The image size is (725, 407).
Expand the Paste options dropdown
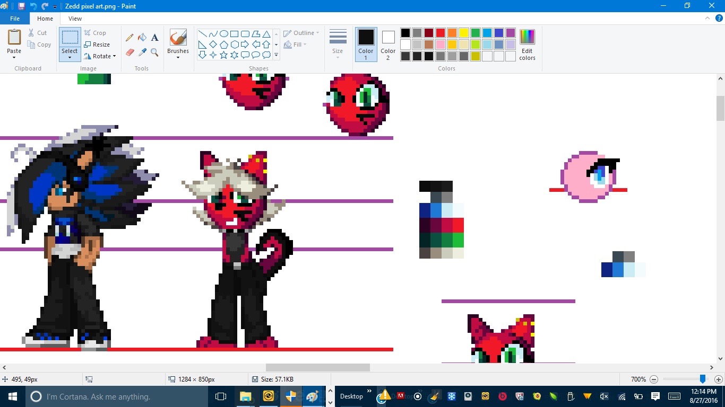(14, 57)
